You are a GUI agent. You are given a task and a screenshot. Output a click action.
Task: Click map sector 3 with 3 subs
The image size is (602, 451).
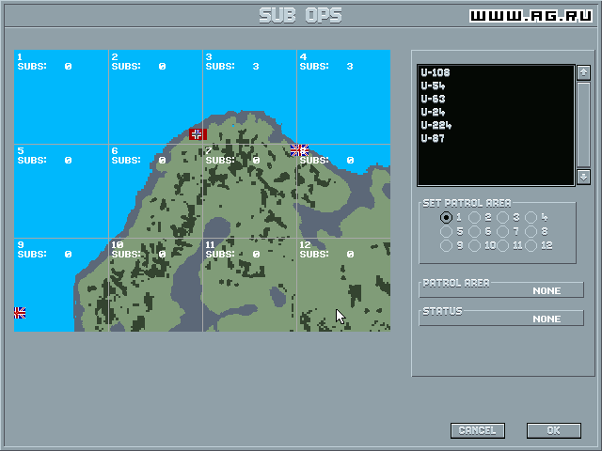pyautogui.click(x=249, y=97)
